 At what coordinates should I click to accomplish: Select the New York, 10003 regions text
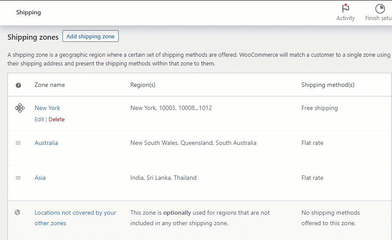[171, 108]
